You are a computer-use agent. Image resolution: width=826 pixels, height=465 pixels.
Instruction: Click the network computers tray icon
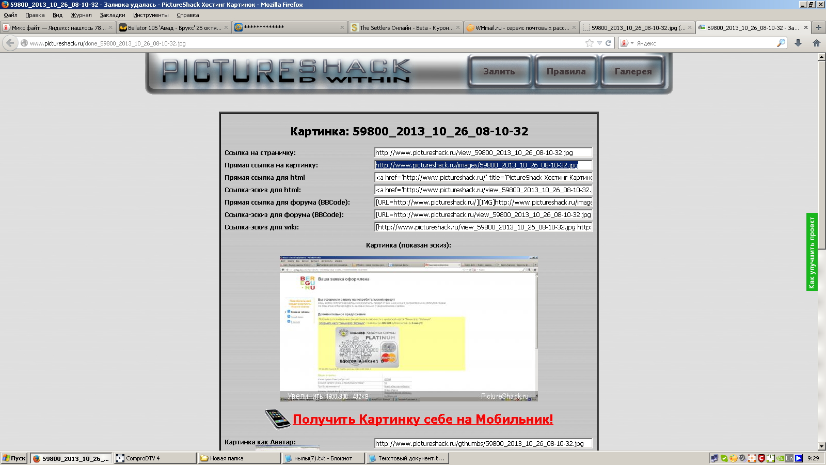(714, 458)
